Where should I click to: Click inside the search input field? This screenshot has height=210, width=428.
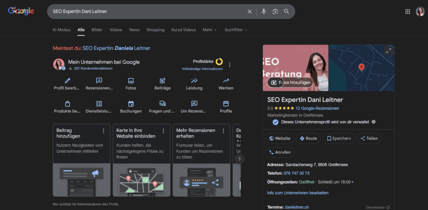[x=148, y=11]
